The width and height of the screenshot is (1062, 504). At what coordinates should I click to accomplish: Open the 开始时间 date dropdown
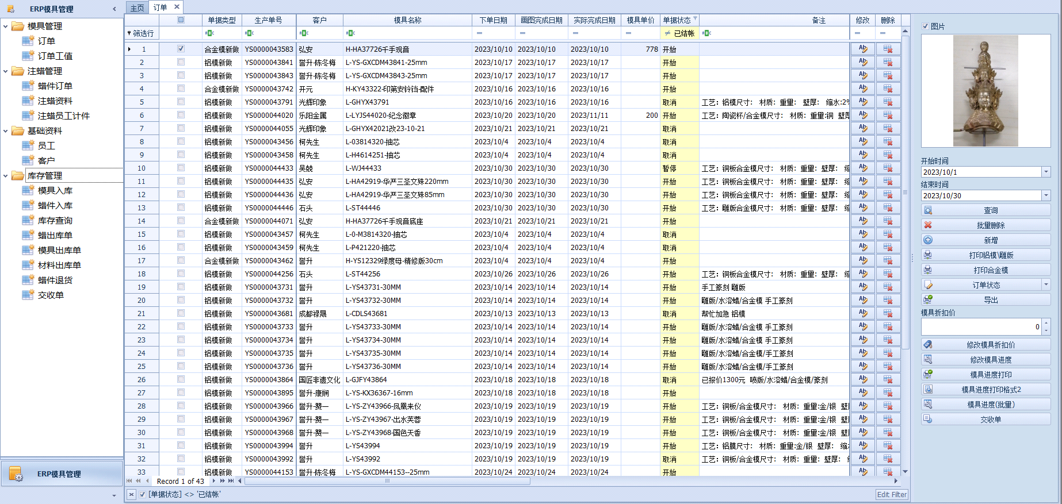click(x=1045, y=172)
